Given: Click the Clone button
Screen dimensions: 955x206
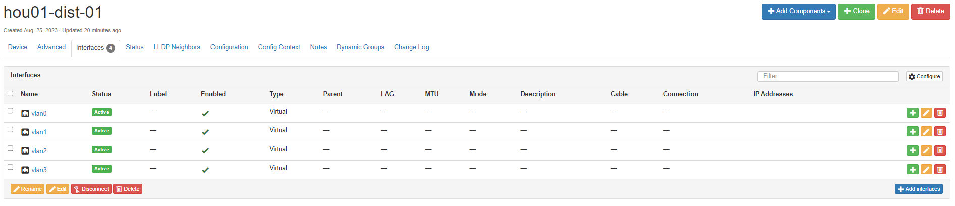Looking at the screenshot, I should pos(856,11).
